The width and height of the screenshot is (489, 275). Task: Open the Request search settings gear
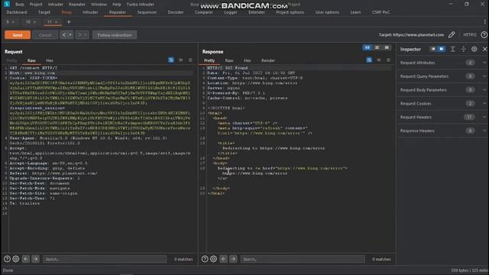(16, 259)
